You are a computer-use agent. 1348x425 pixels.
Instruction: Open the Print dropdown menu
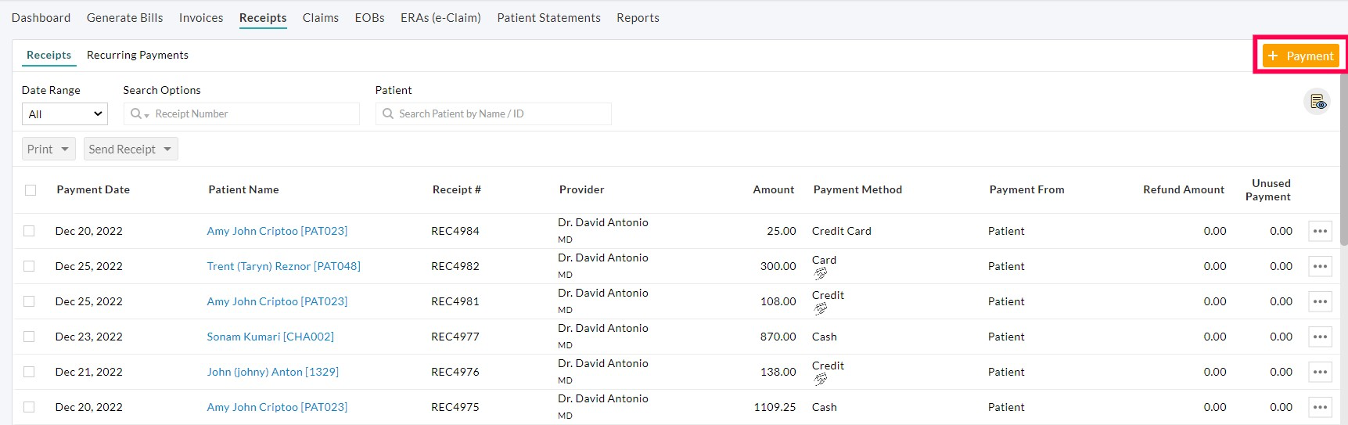(x=48, y=149)
